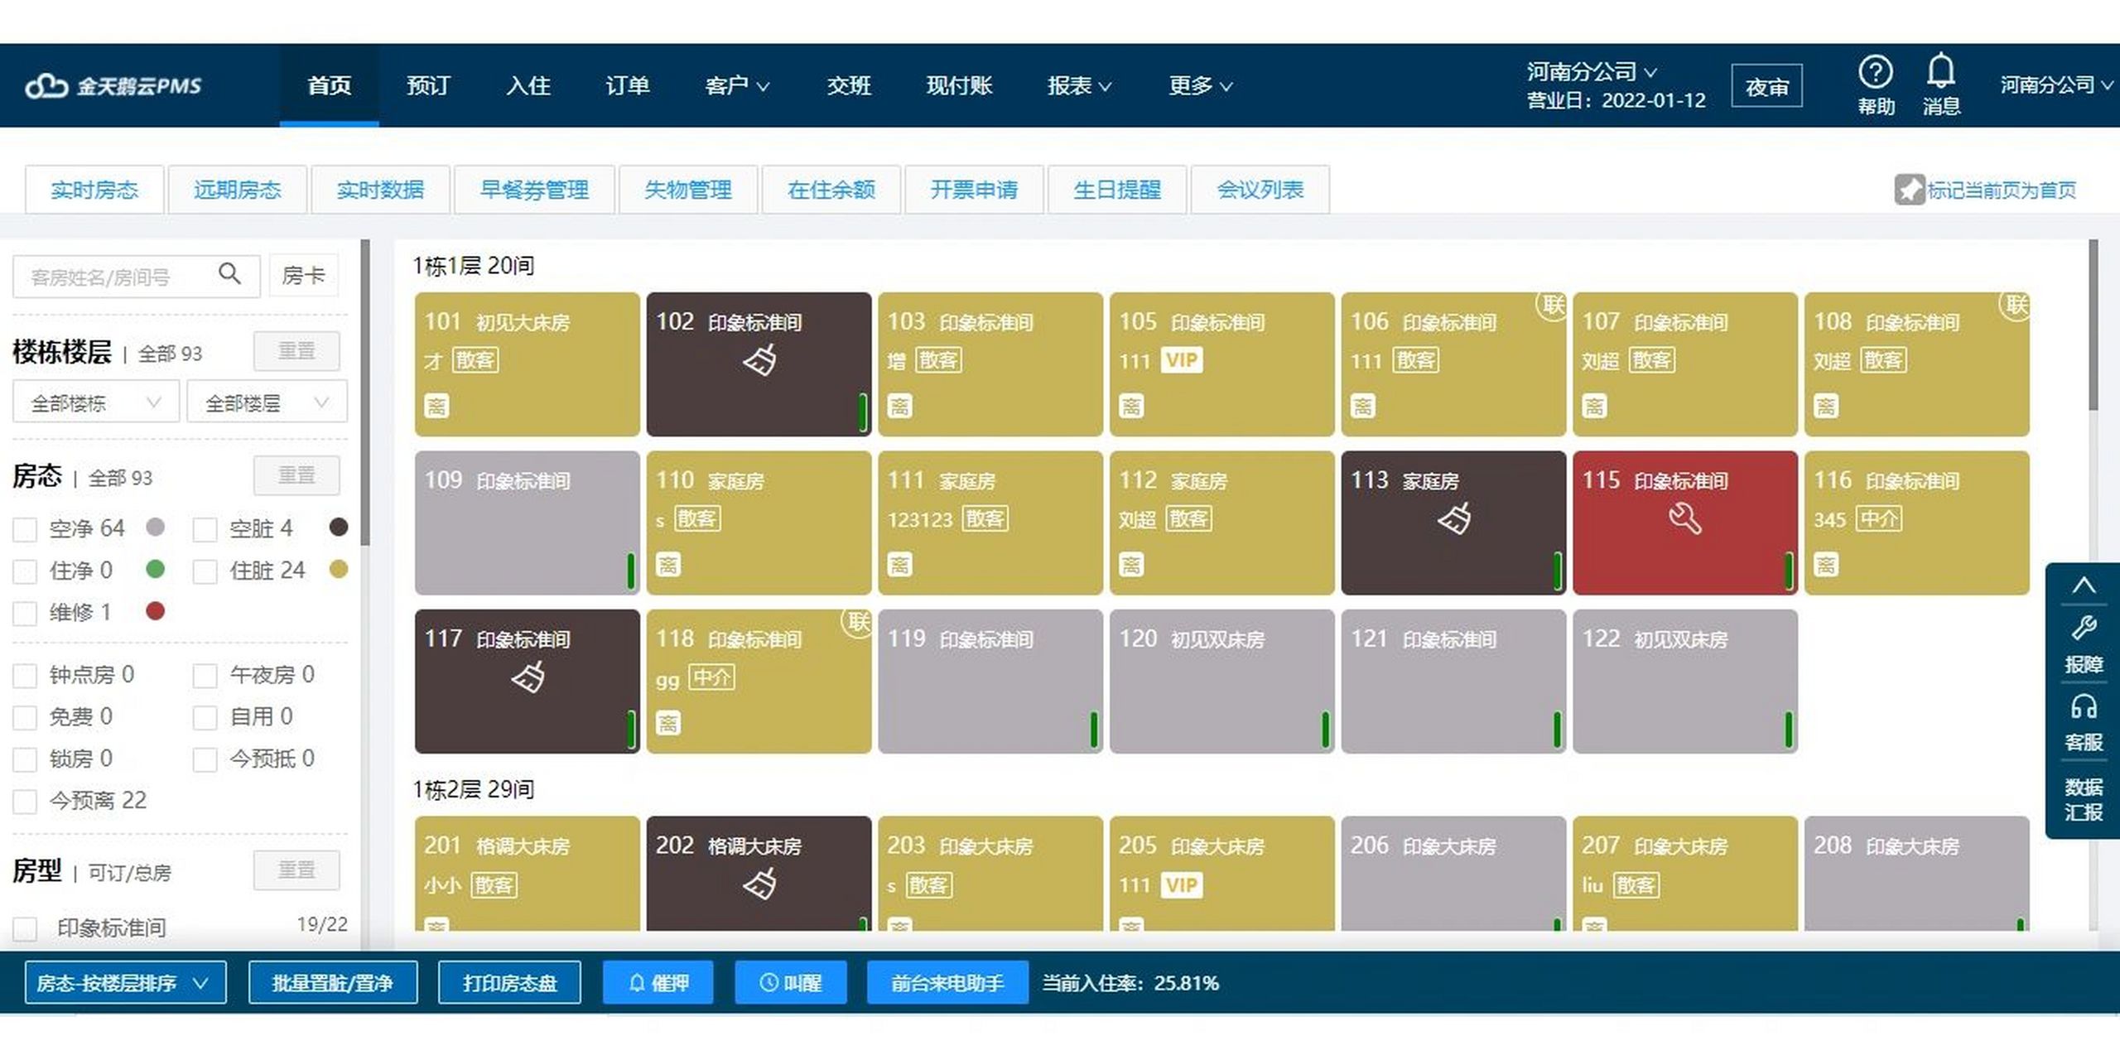The height and width of the screenshot is (1060, 2120).
Task: Open the 帮助 help icon
Action: point(1876,83)
